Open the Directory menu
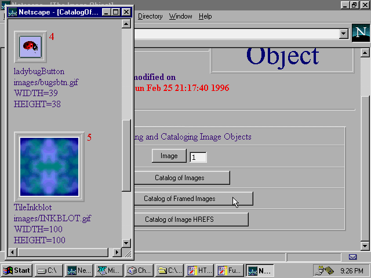Screen dimensions: 371x278 (150, 16)
